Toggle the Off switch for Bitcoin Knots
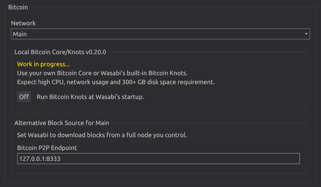Screen dimensions: 321x187 24,97
